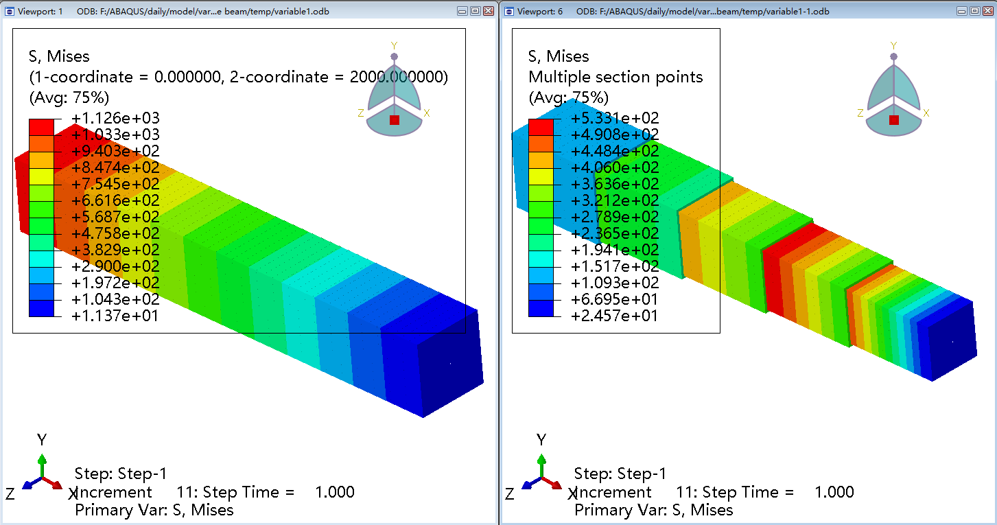The image size is (997, 525).
Task: Click the +1.126e+03 maximum legend value
Action: 115,119
